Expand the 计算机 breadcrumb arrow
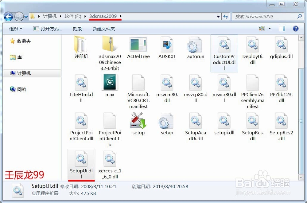This screenshot has width=307, height=203. click(x=60, y=16)
